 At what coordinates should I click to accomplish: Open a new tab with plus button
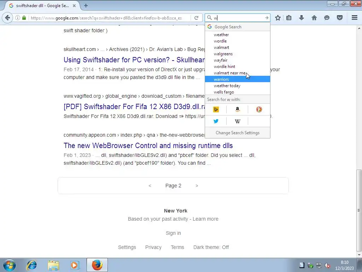(x=86, y=6)
